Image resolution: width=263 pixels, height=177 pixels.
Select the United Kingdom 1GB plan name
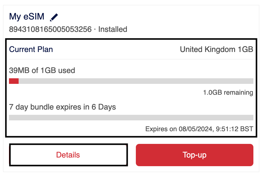tap(216, 49)
